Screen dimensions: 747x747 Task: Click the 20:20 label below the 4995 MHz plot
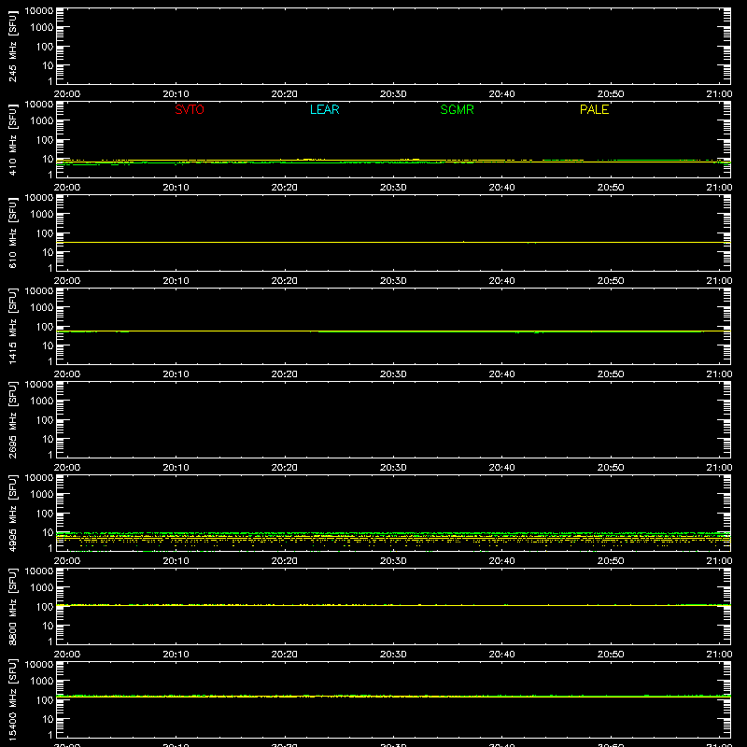285,561
